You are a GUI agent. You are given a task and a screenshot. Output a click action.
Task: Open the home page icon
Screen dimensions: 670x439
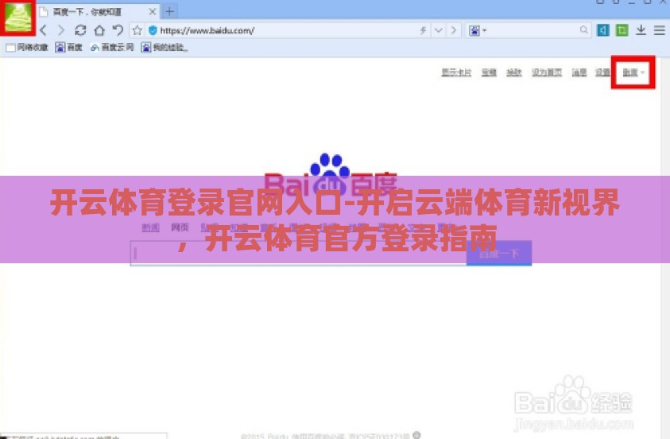coord(99,30)
